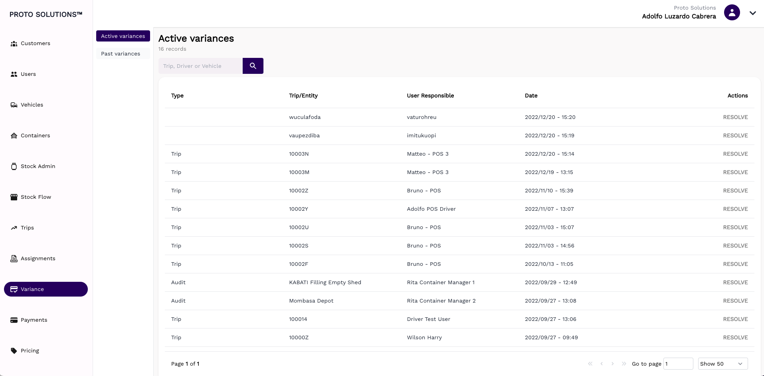Resolve trip 10003M variance
The height and width of the screenshot is (376, 764).
tap(735, 172)
